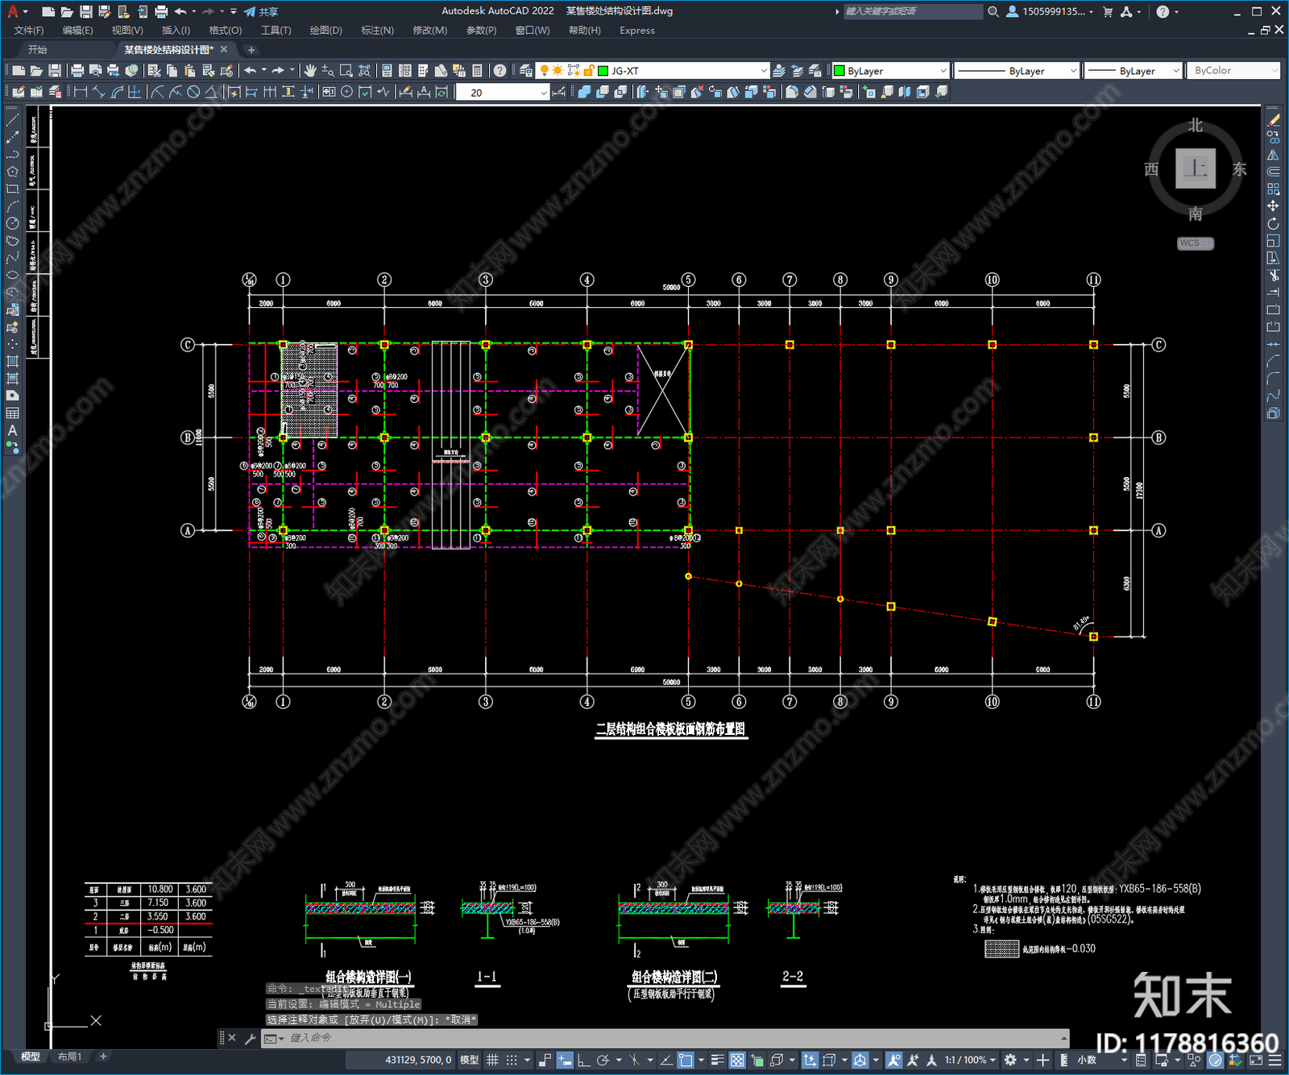Open the QuickCalc calculator icon
The image size is (1289, 1075).
tap(477, 71)
